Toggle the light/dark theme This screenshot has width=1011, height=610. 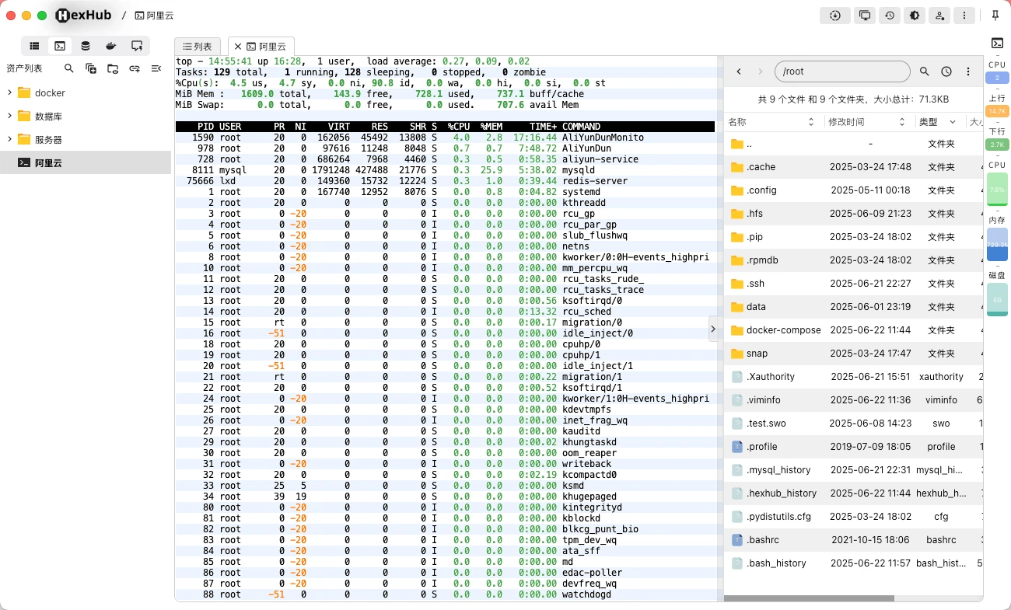(915, 15)
